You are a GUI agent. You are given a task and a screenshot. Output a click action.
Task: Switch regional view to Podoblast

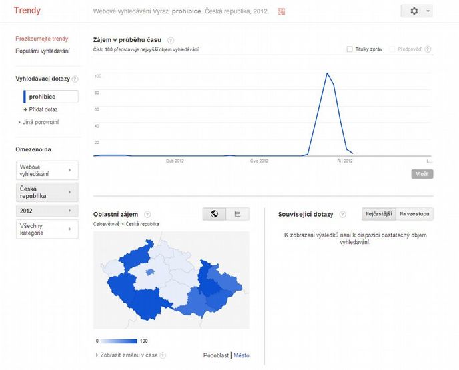[x=216, y=355]
